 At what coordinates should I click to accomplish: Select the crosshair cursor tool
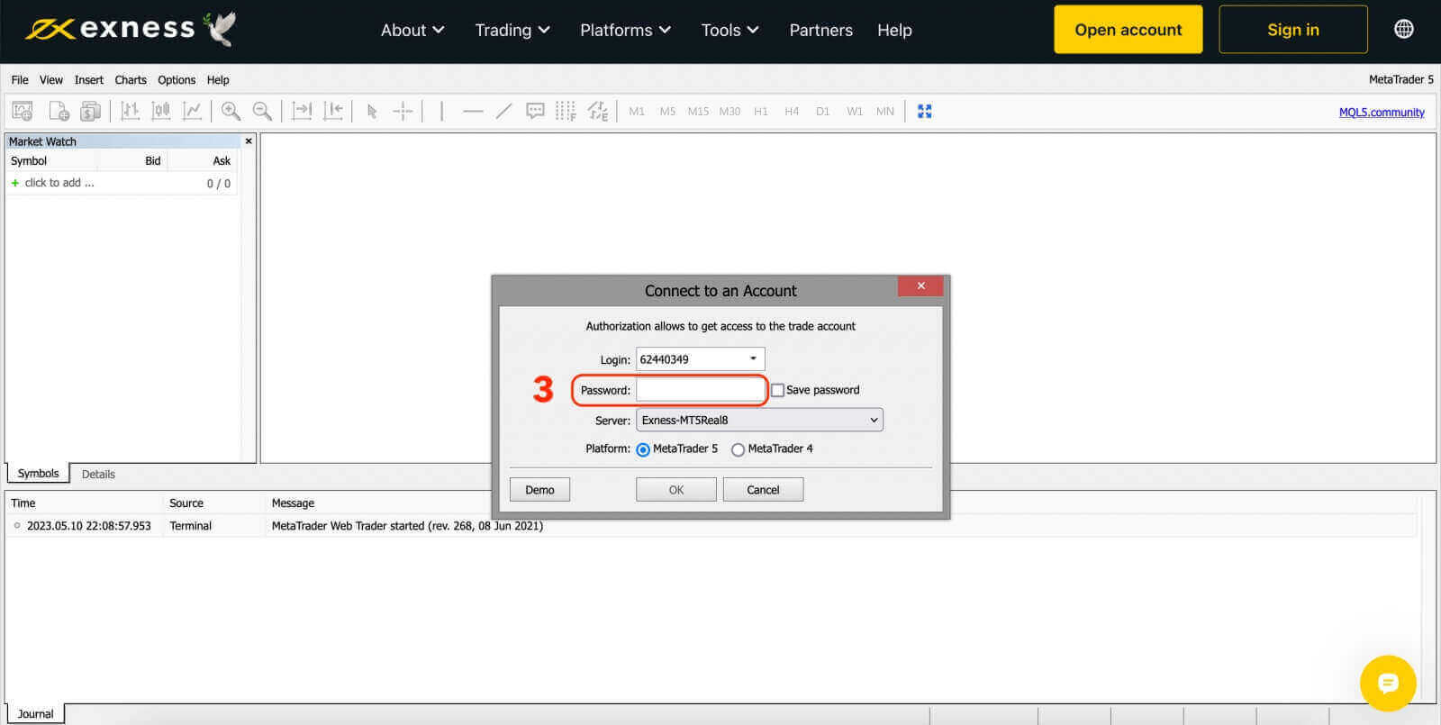(x=403, y=111)
